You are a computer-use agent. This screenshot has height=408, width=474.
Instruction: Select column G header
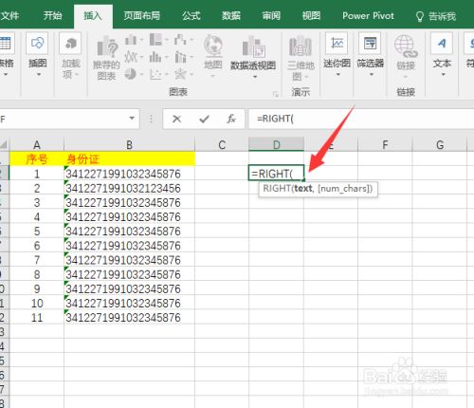point(440,145)
